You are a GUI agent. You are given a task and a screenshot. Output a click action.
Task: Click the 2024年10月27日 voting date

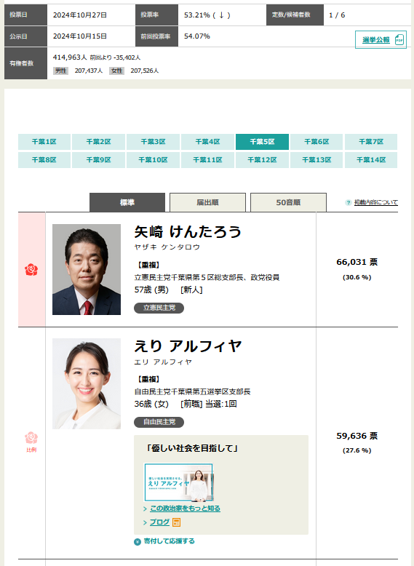click(80, 15)
